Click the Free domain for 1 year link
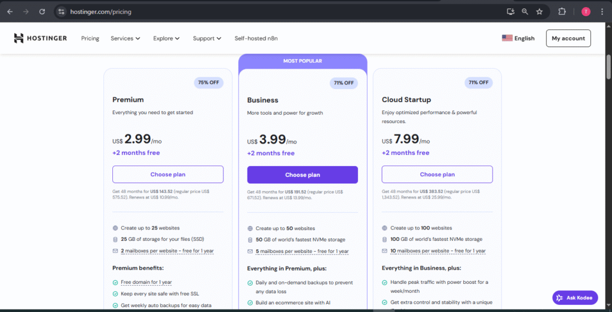Image resolution: width=612 pixels, height=312 pixels. (x=146, y=282)
